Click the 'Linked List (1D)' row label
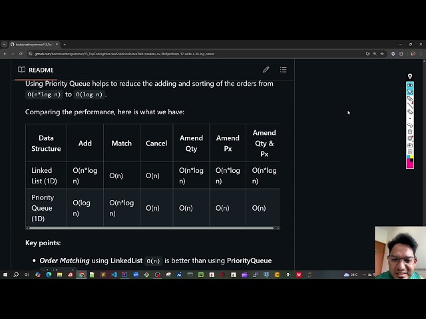Viewport: 426px width, 319px height. pos(45,175)
